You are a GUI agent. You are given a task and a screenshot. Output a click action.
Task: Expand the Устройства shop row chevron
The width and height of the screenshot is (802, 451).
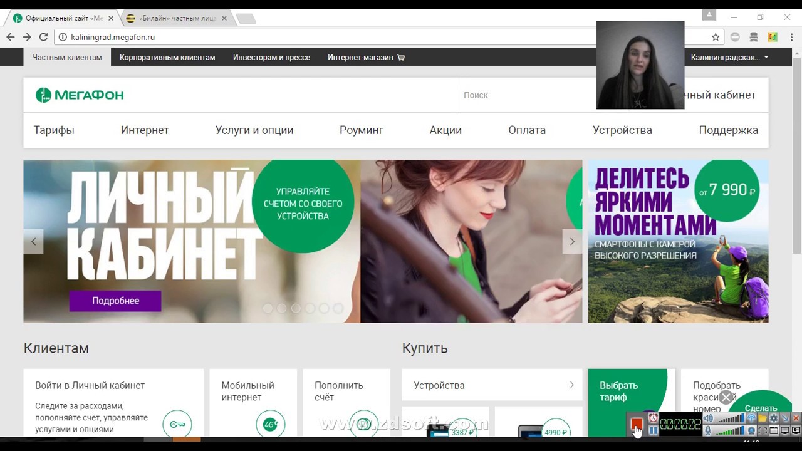tap(571, 385)
